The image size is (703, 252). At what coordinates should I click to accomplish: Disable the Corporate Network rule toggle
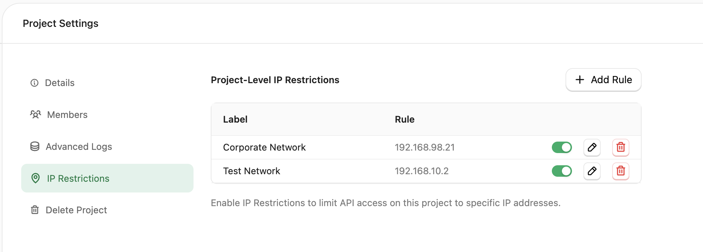pyautogui.click(x=562, y=147)
